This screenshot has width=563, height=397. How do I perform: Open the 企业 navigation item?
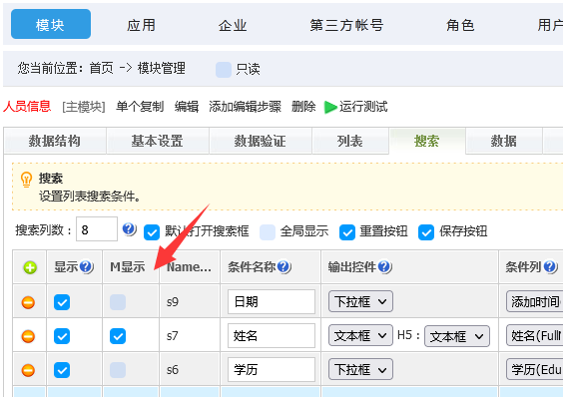click(x=233, y=25)
